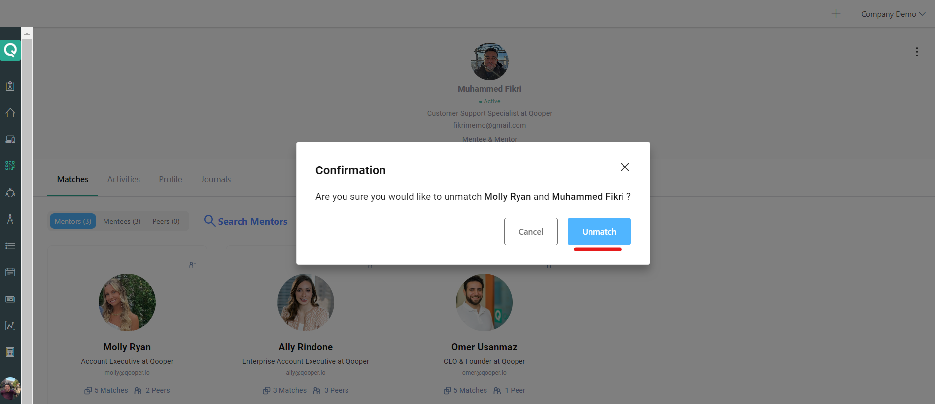Close the Confirmation dialog with X
The height and width of the screenshot is (404, 935).
pos(625,167)
